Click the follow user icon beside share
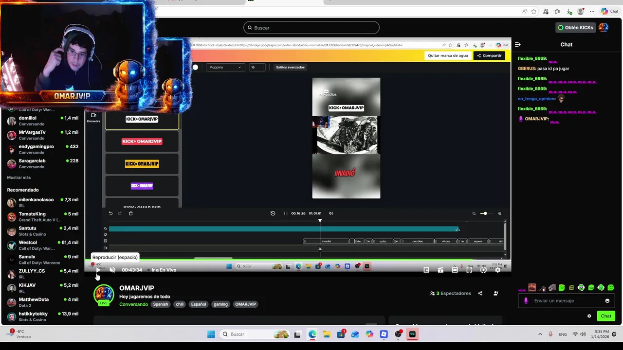The width and height of the screenshot is (623, 350). point(496,293)
